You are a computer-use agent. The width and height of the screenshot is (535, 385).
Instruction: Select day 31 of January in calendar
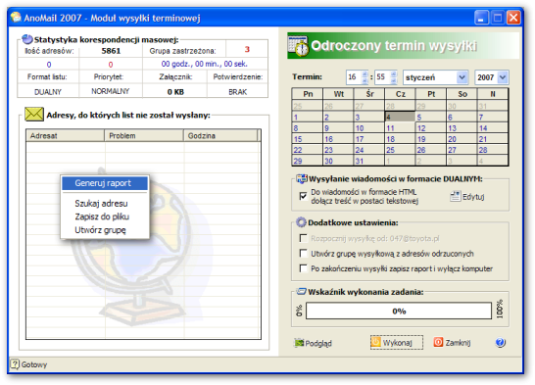point(368,161)
